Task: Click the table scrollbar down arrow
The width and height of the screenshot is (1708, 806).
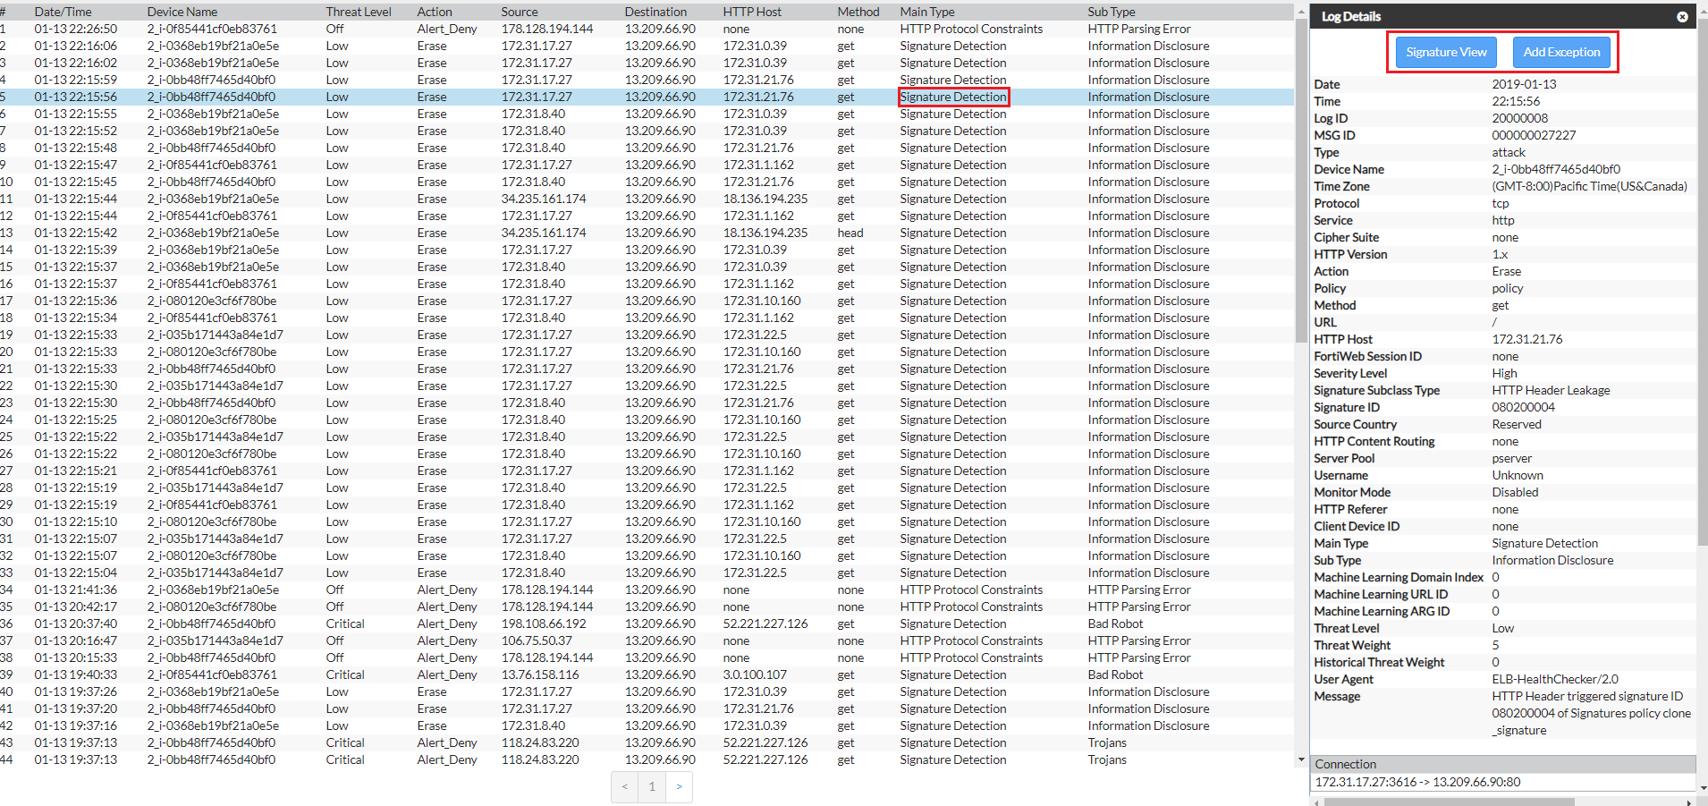Action: (1300, 758)
